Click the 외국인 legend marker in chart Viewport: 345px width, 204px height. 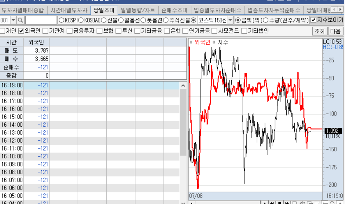coord(191,42)
